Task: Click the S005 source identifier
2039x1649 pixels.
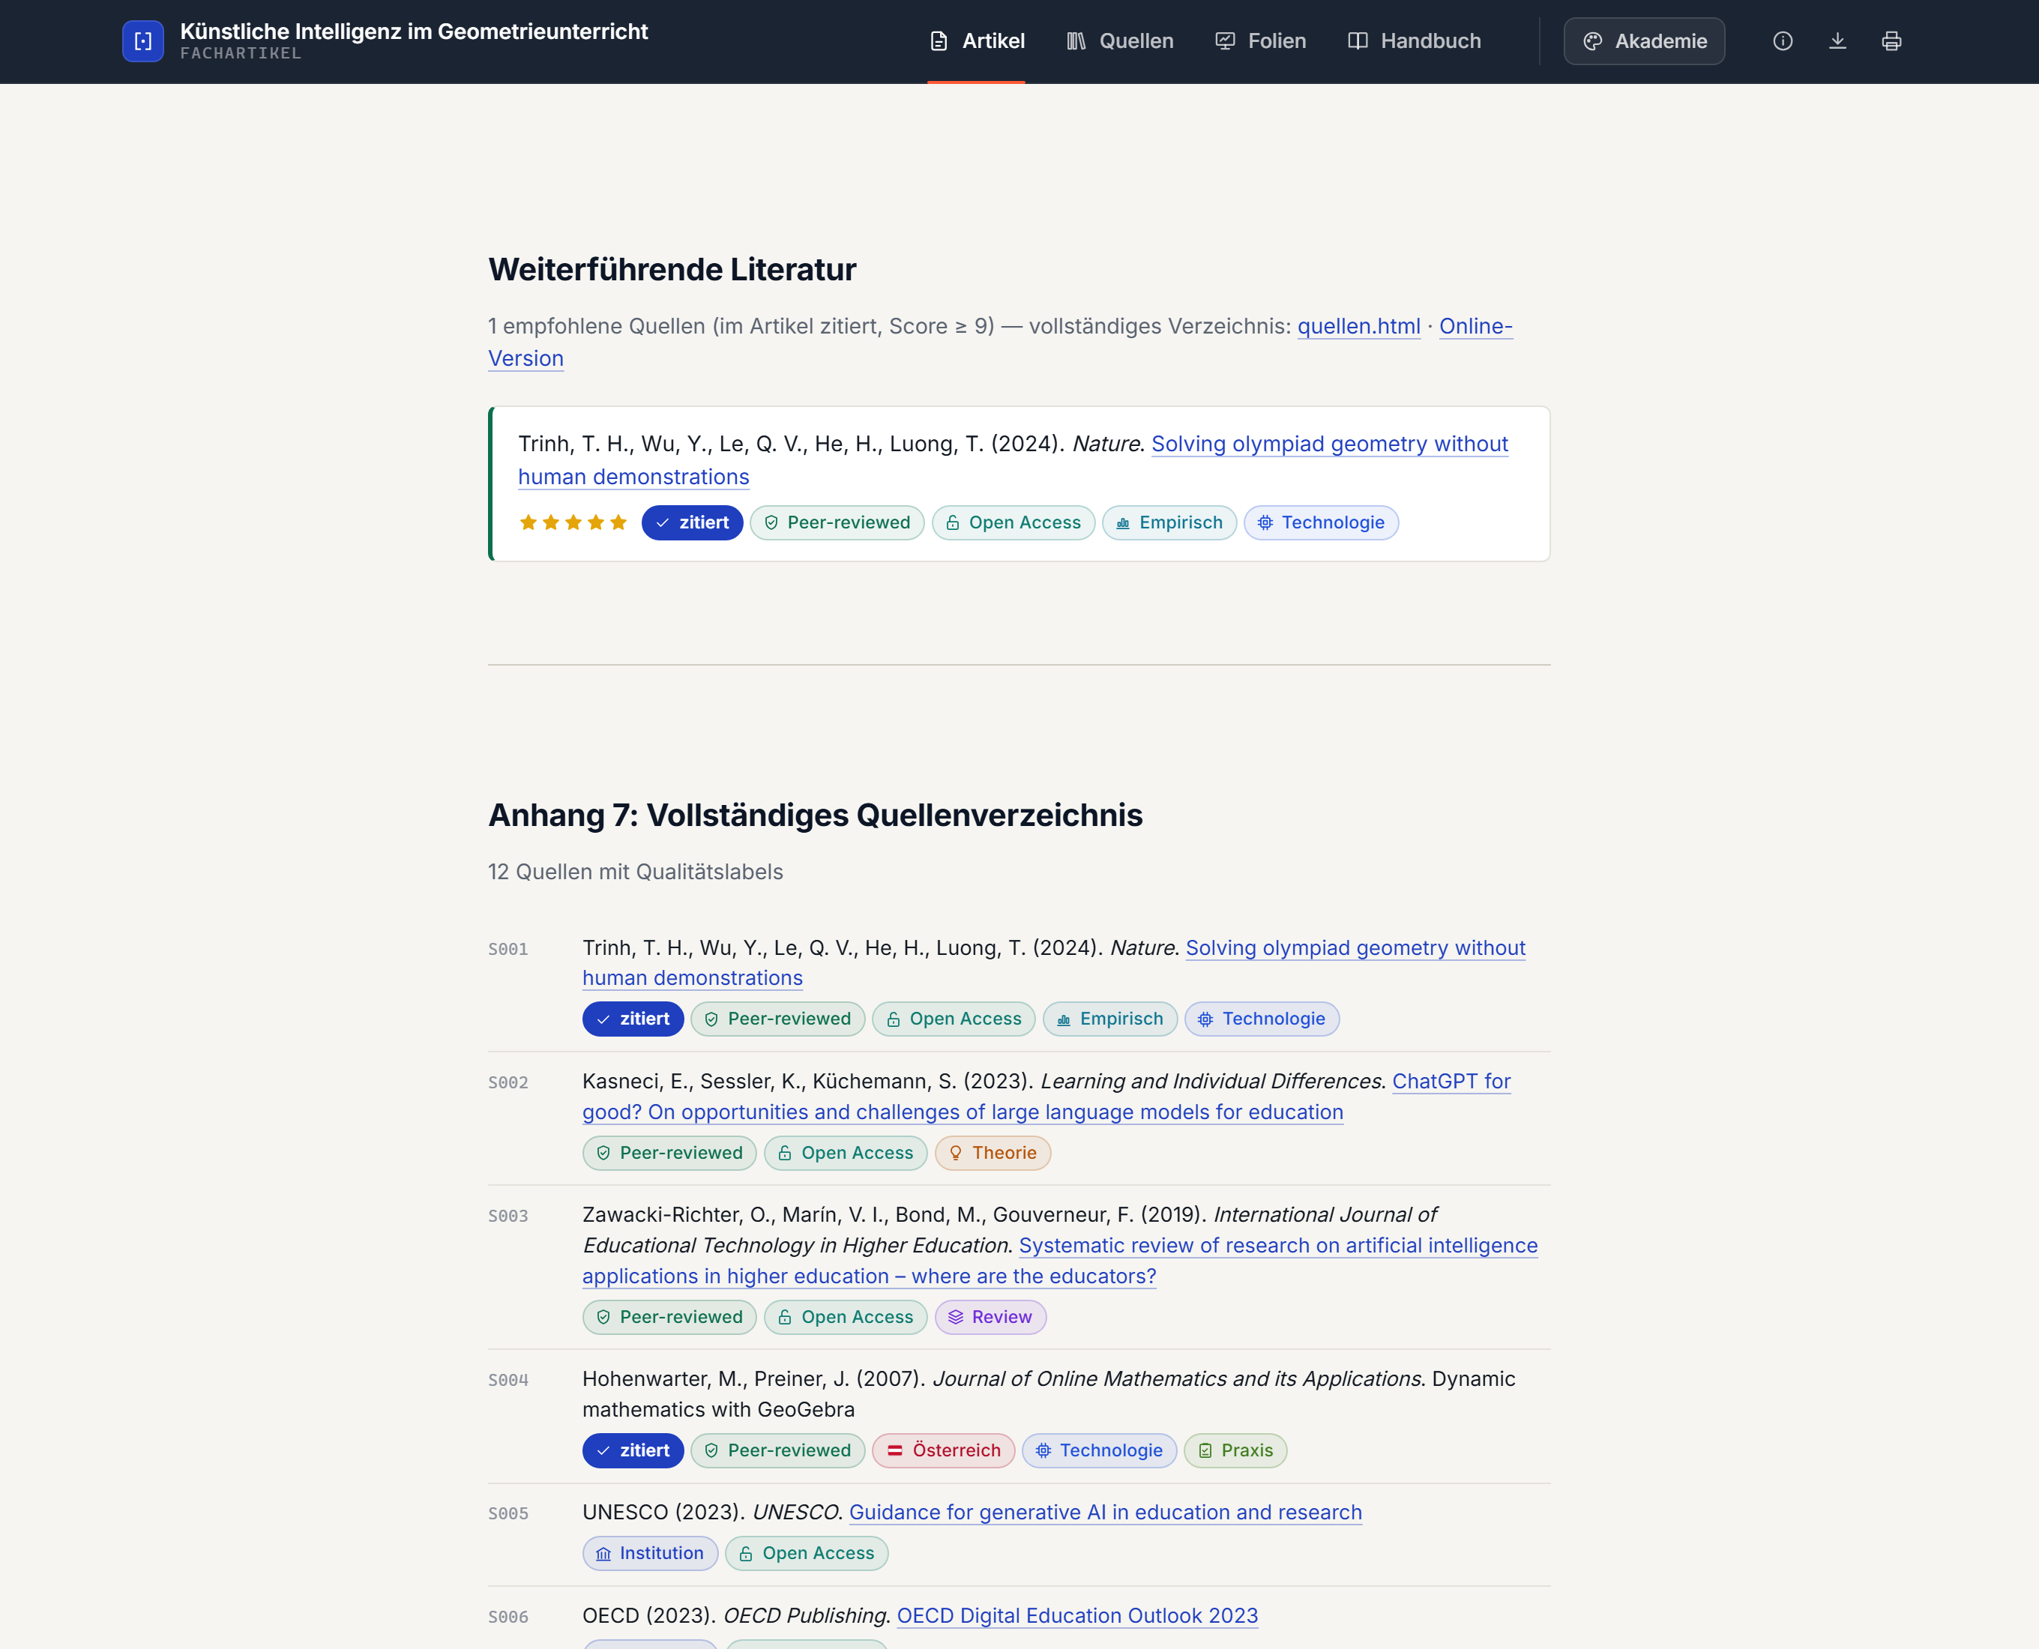Action: pos(508,1514)
